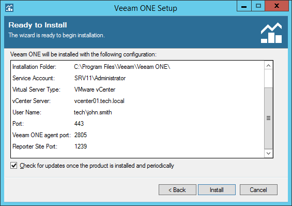Click the vCenter Server vcenter01.tech.local value

[99, 101]
